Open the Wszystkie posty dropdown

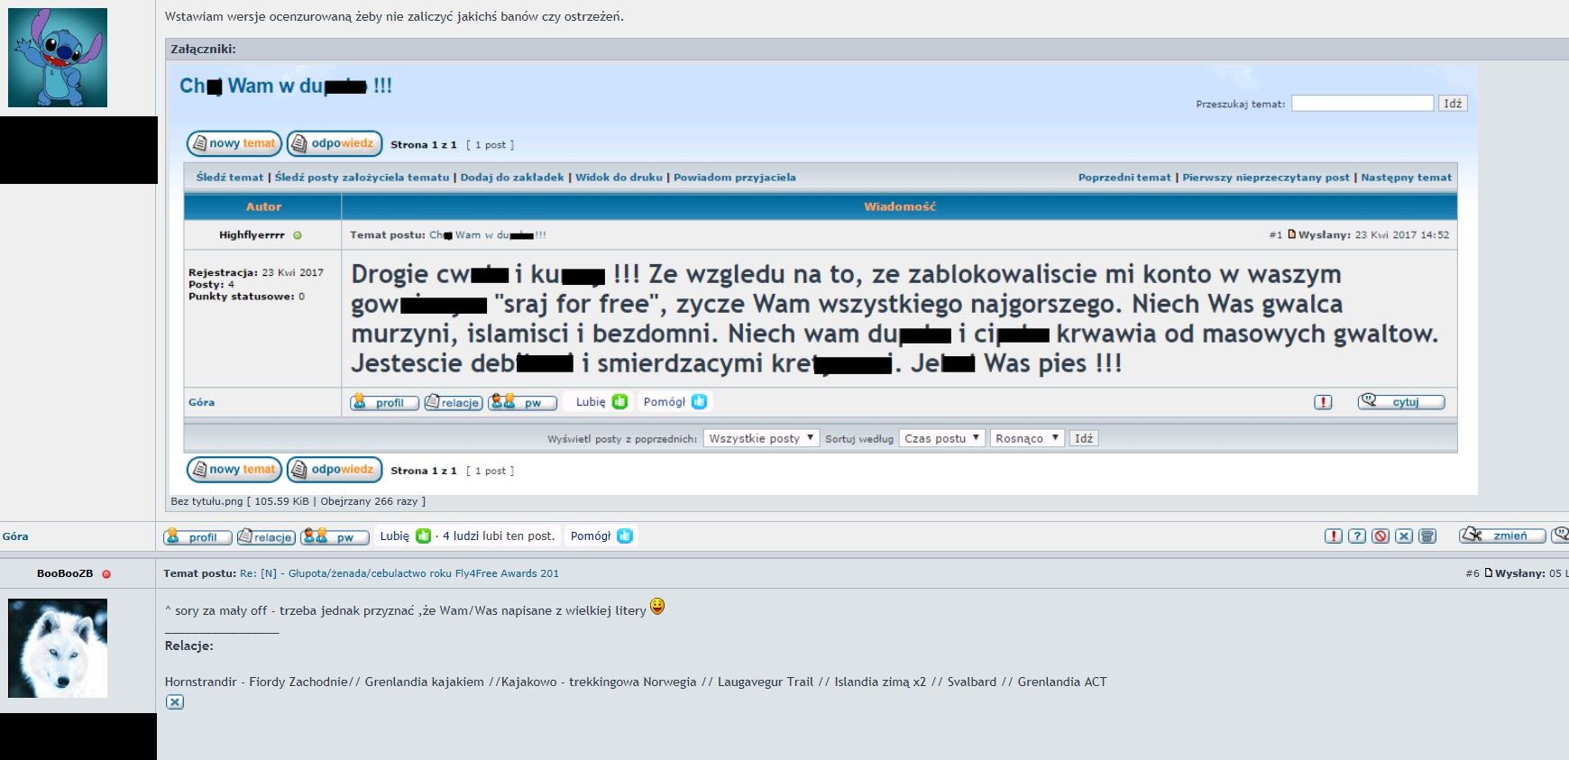[x=761, y=438]
